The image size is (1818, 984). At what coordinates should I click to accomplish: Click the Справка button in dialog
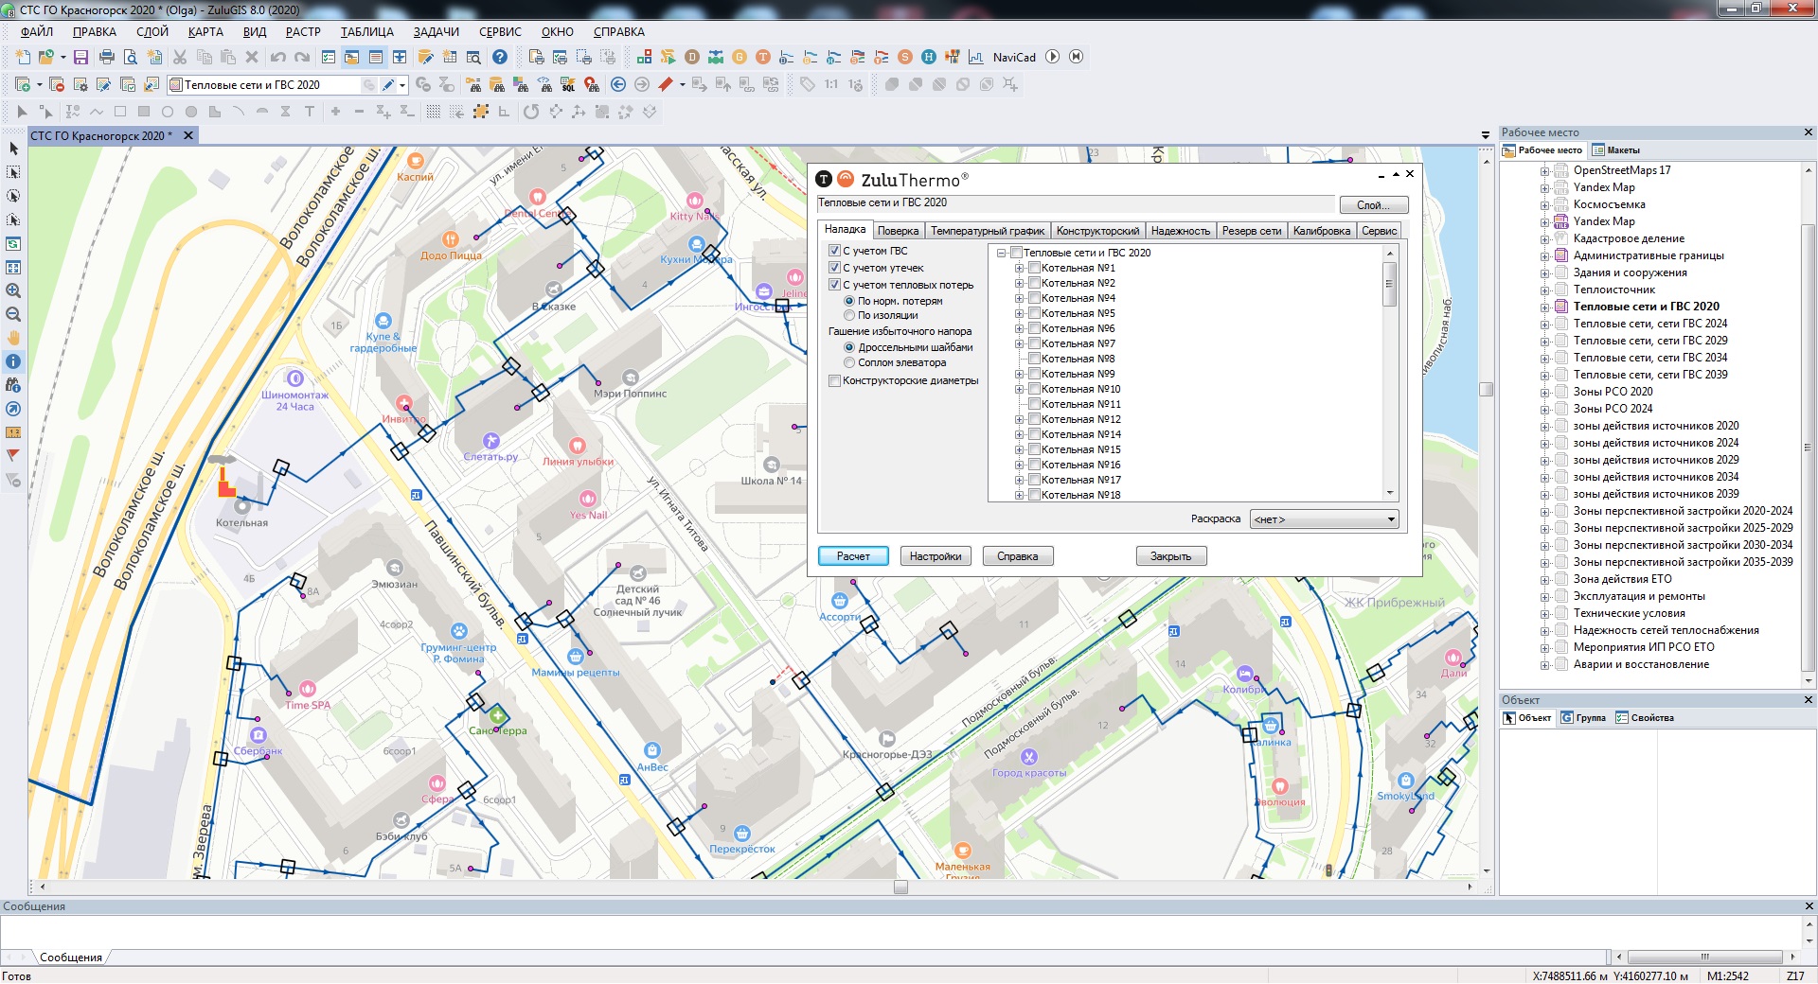(1018, 556)
